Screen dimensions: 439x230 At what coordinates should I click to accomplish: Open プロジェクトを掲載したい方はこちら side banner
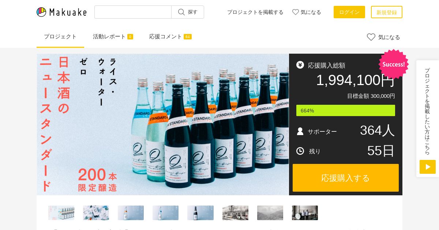[x=428, y=119]
